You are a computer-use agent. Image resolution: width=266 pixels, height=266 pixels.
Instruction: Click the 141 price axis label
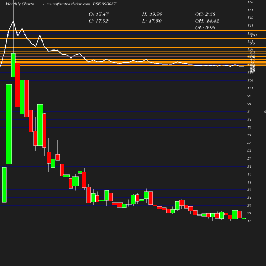tap(250, 26)
